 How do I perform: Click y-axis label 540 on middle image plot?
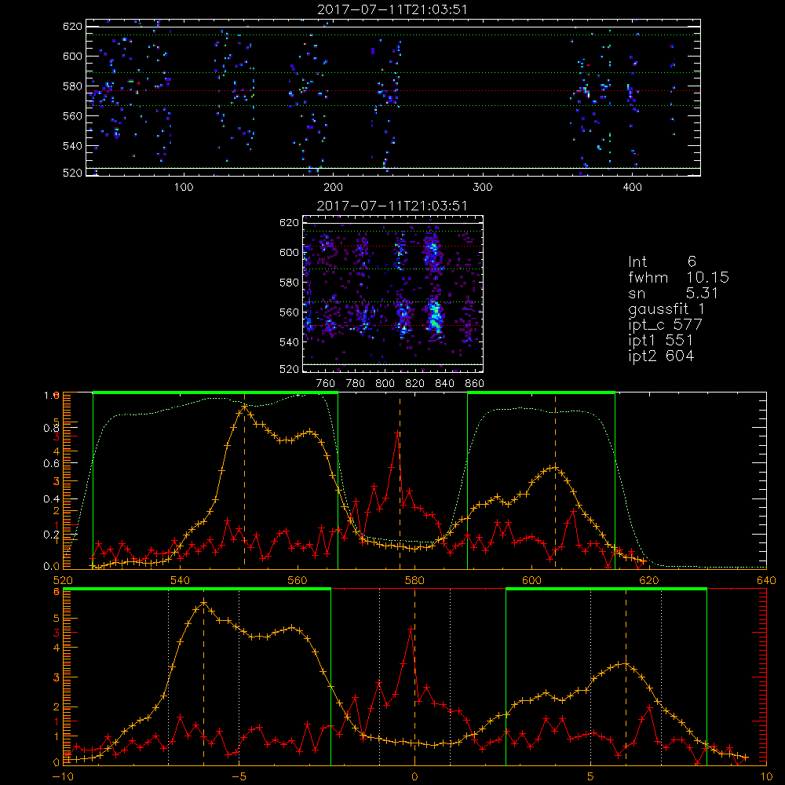[x=290, y=342]
